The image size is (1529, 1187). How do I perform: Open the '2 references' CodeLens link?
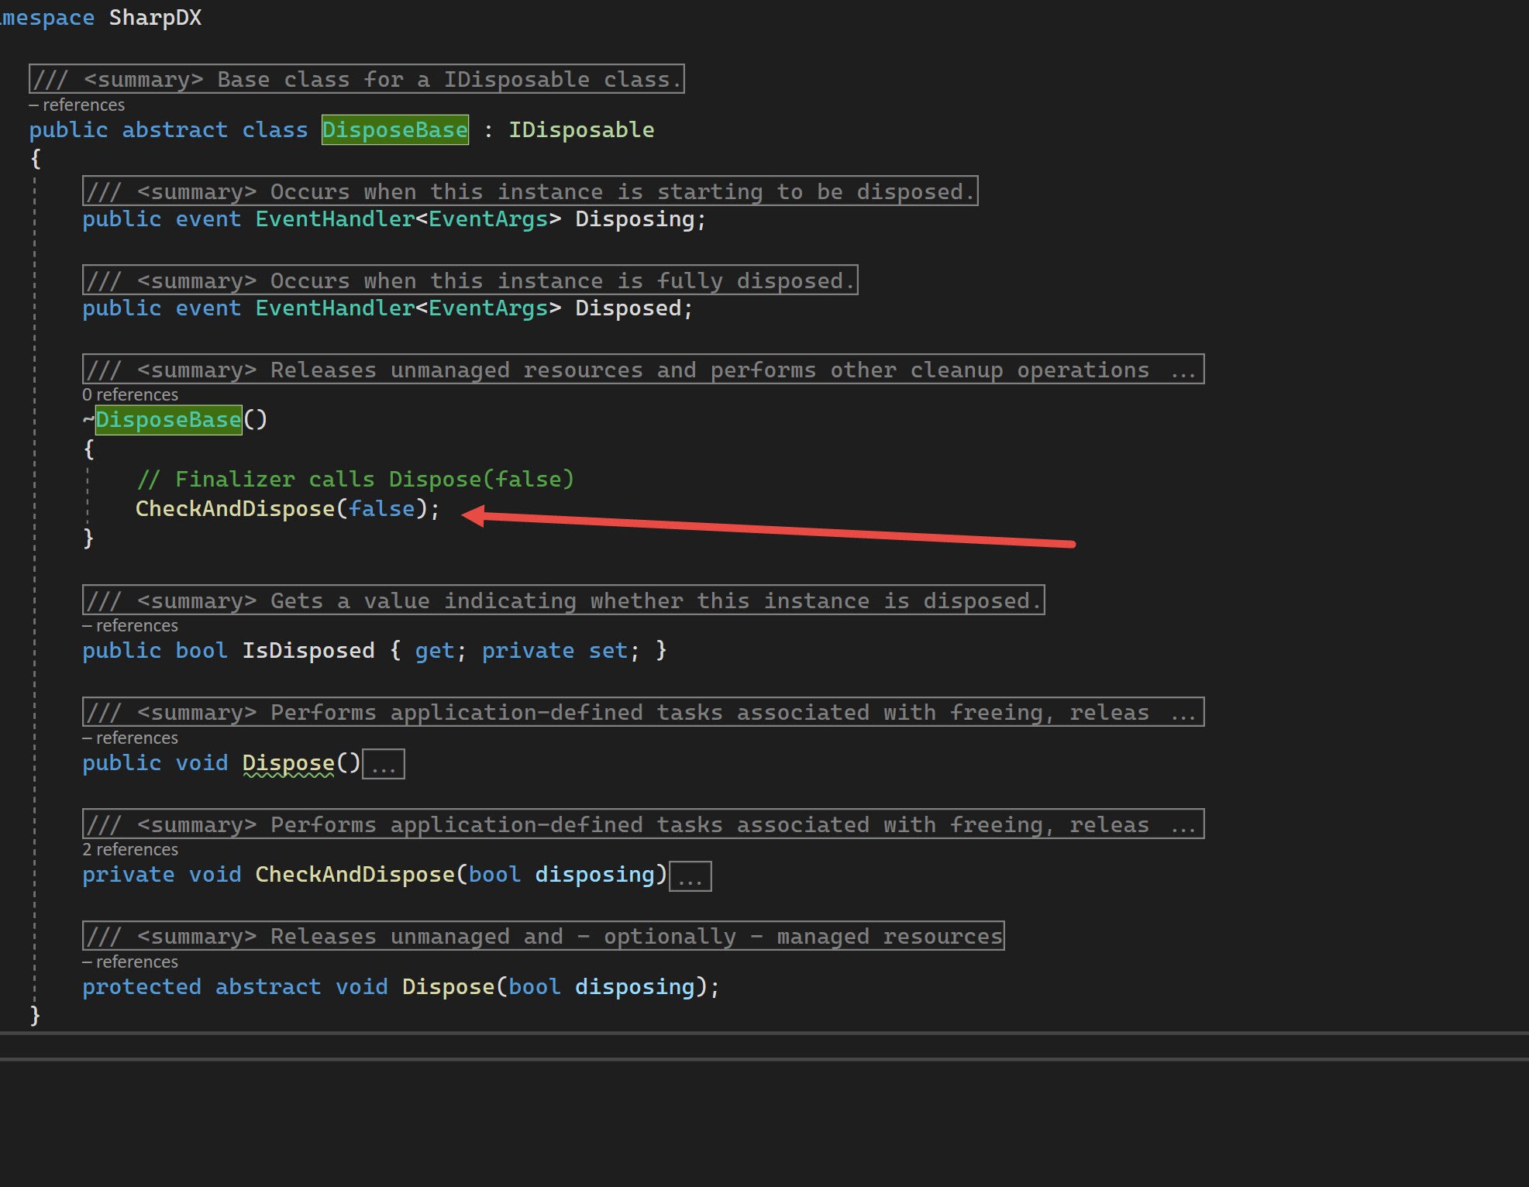point(130,850)
